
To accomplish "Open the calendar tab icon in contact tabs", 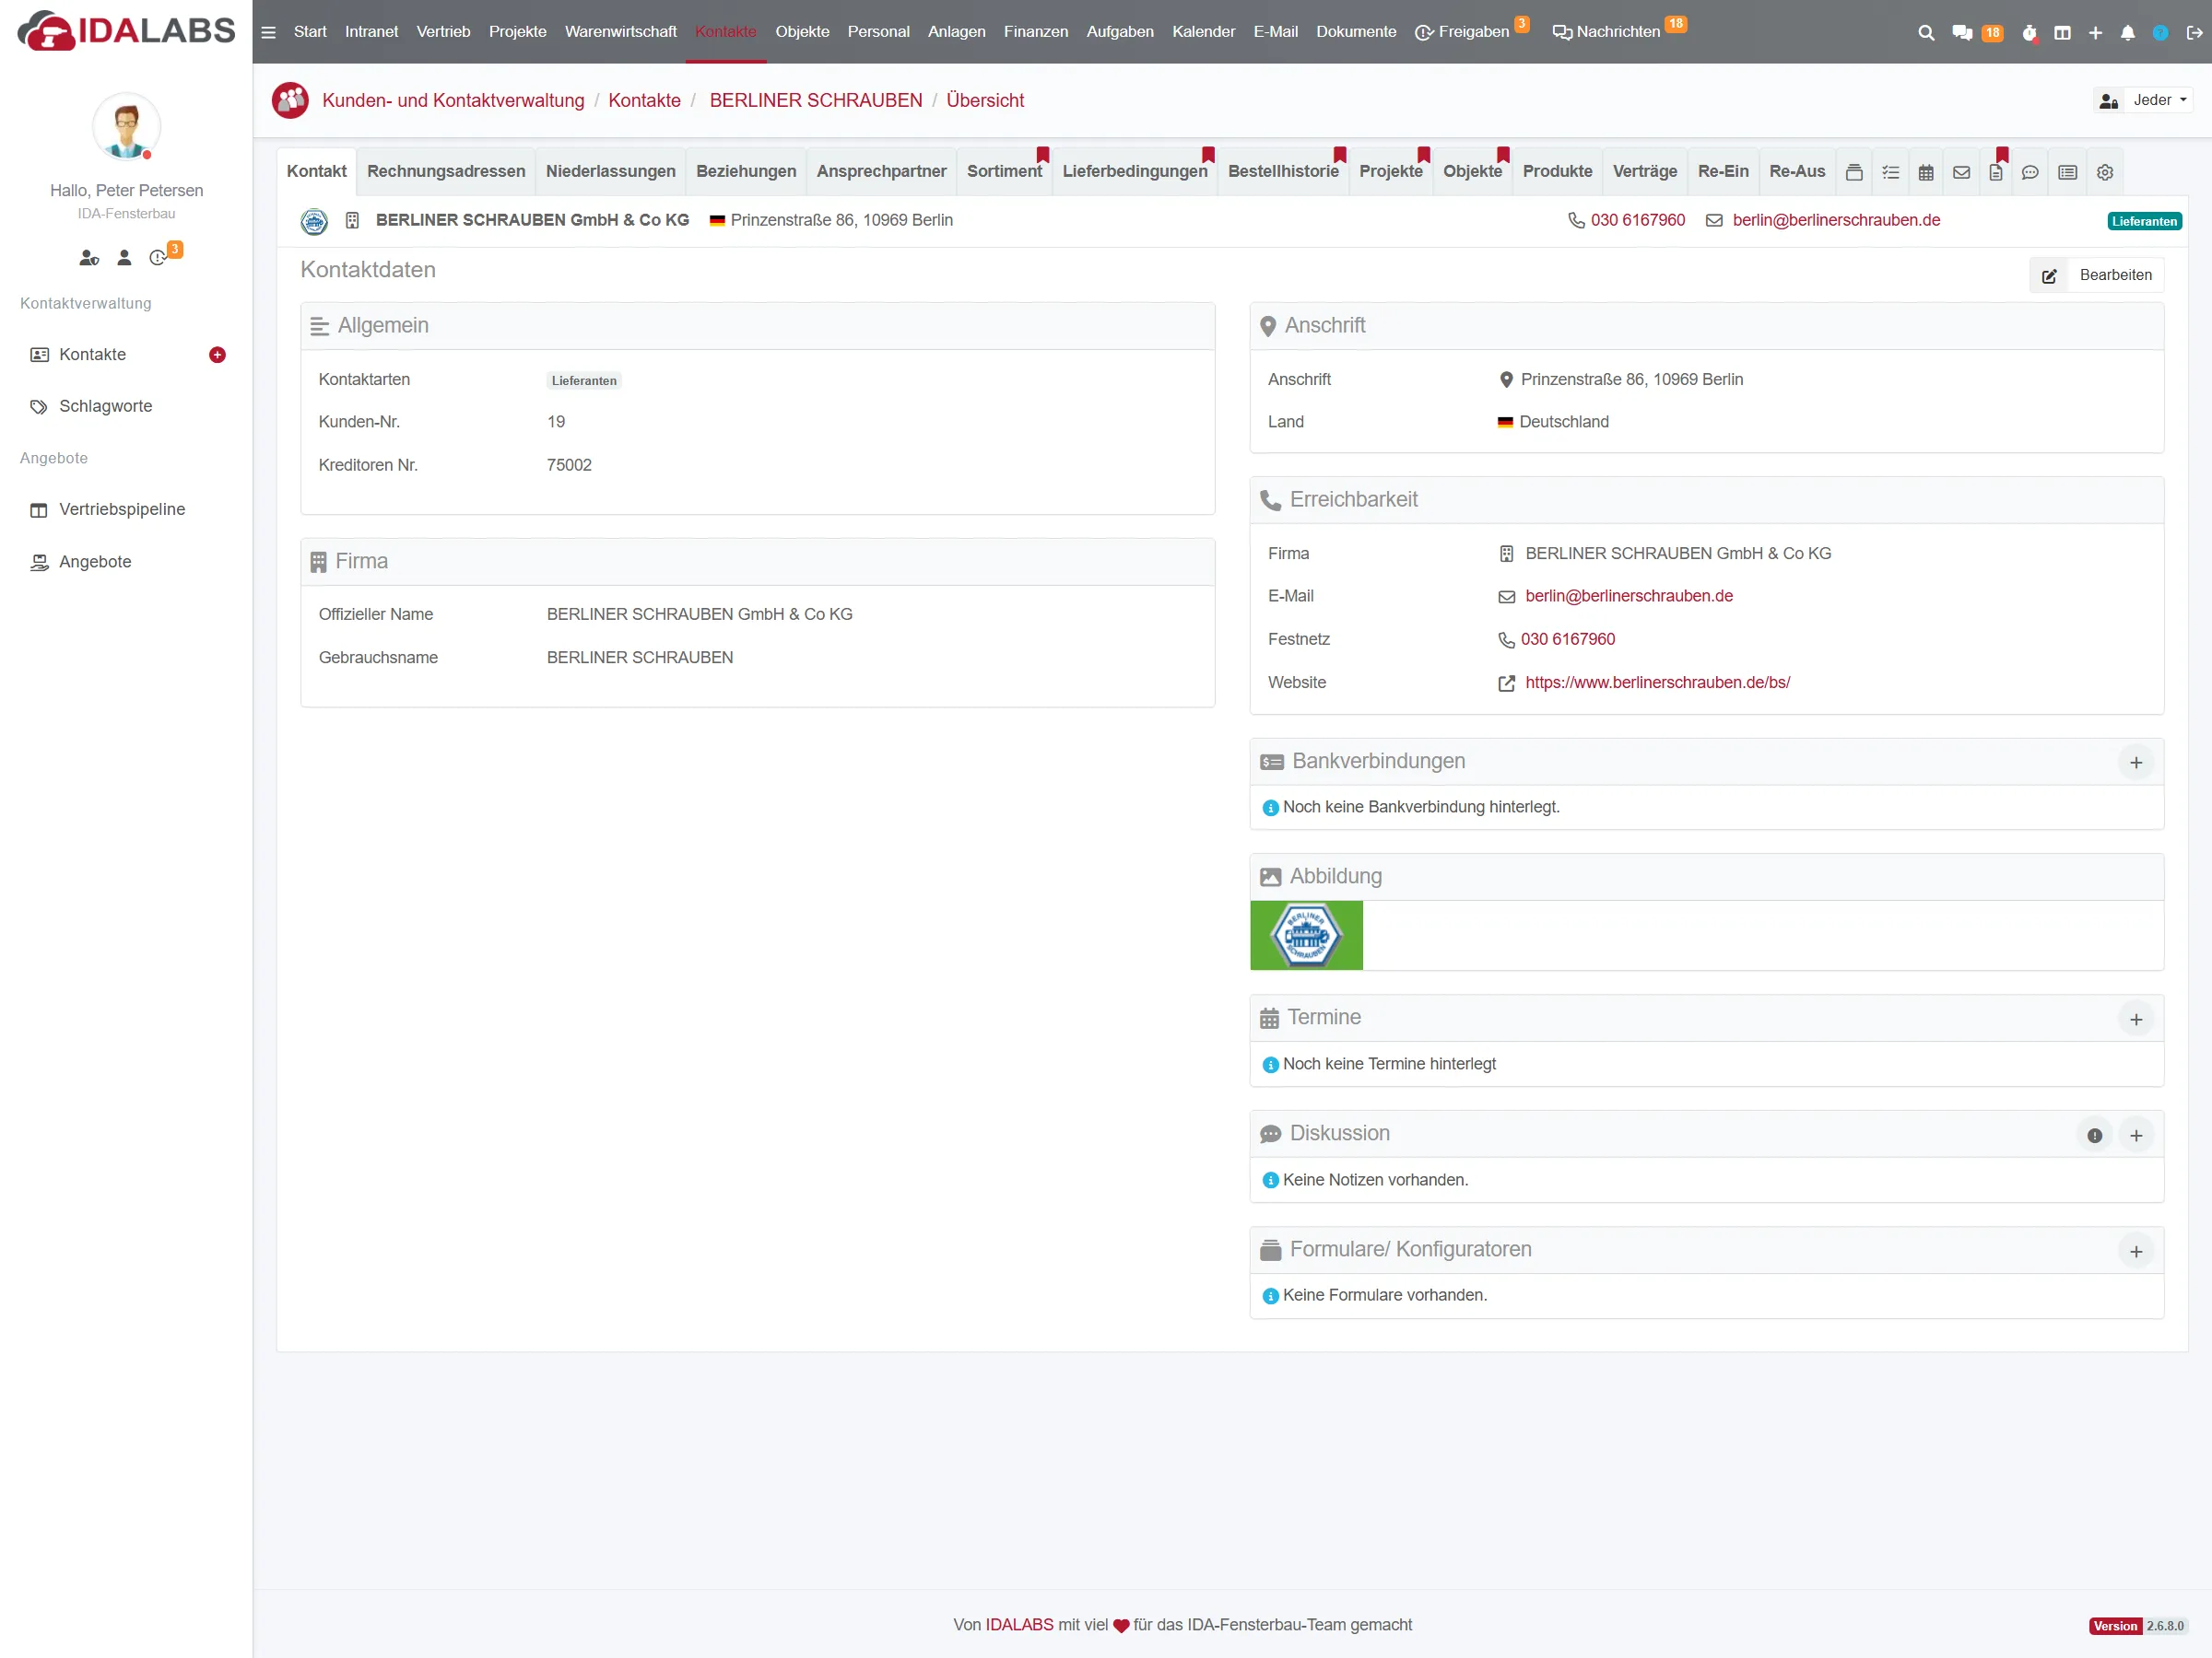I will (1926, 172).
